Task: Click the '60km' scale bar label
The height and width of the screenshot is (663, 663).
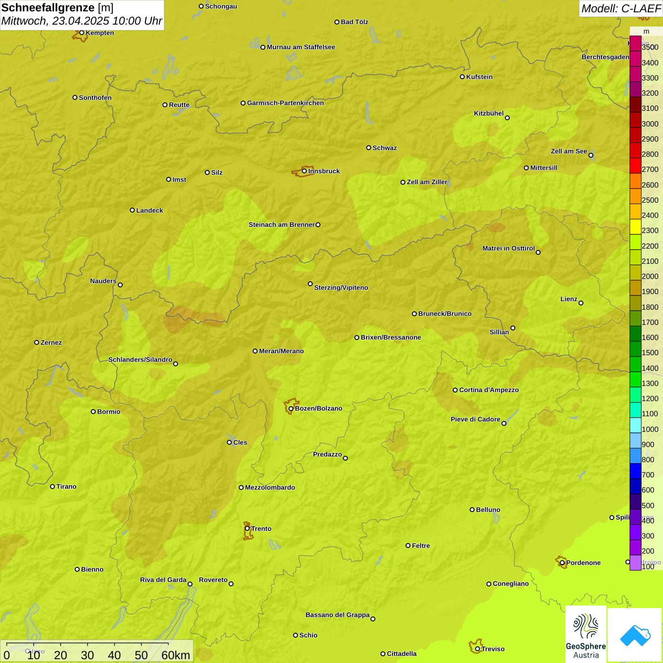Action: [176, 655]
